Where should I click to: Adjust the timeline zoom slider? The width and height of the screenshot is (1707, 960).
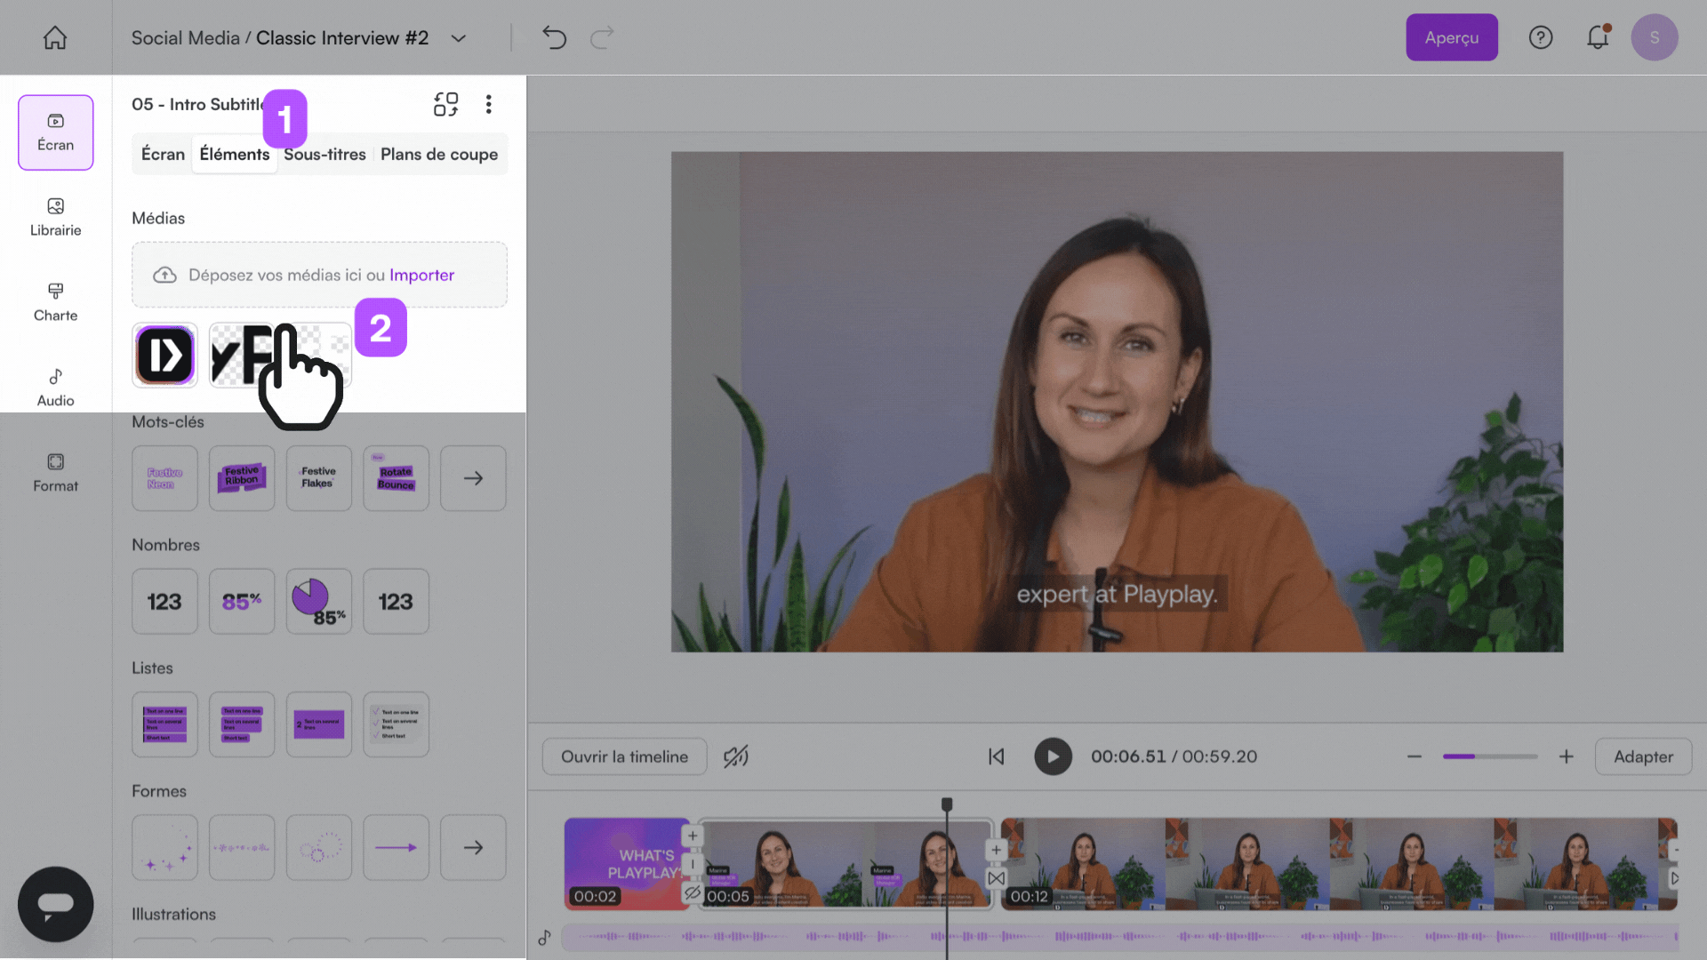tap(1489, 756)
